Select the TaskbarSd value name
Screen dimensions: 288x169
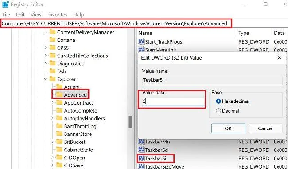(x=156, y=150)
